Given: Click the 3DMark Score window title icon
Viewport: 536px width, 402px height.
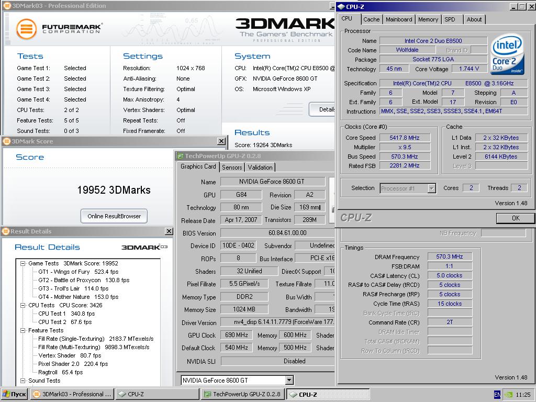Looking at the screenshot, I should click(6, 141).
